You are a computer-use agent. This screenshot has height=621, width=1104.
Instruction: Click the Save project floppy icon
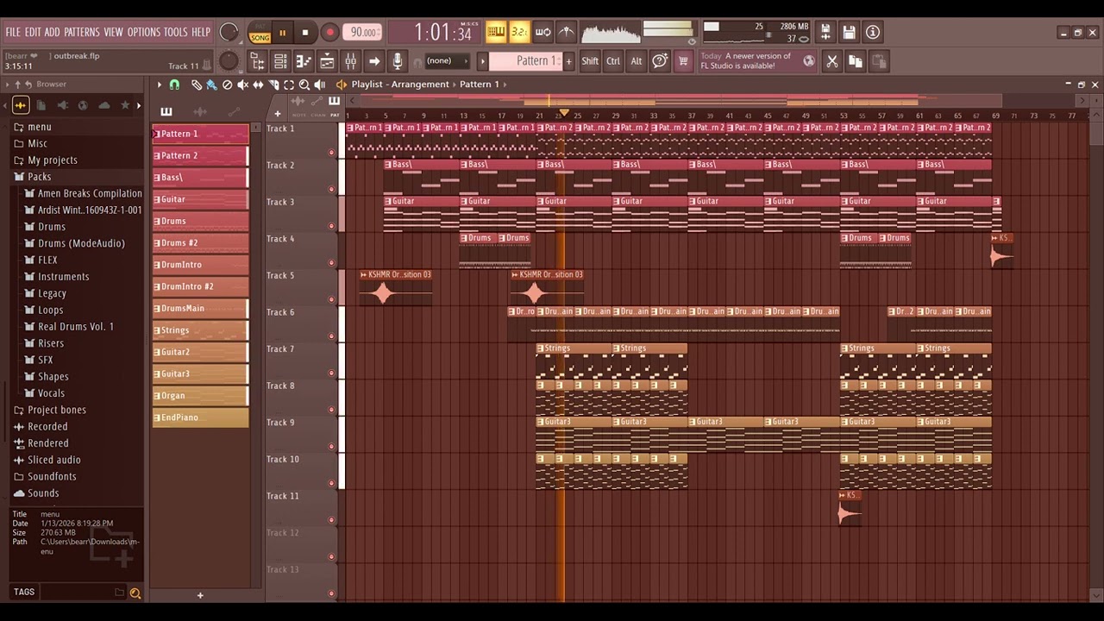pyautogui.click(x=849, y=33)
